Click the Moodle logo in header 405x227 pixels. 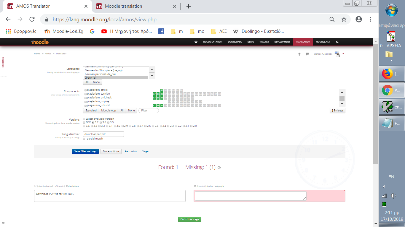click(x=39, y=42)
